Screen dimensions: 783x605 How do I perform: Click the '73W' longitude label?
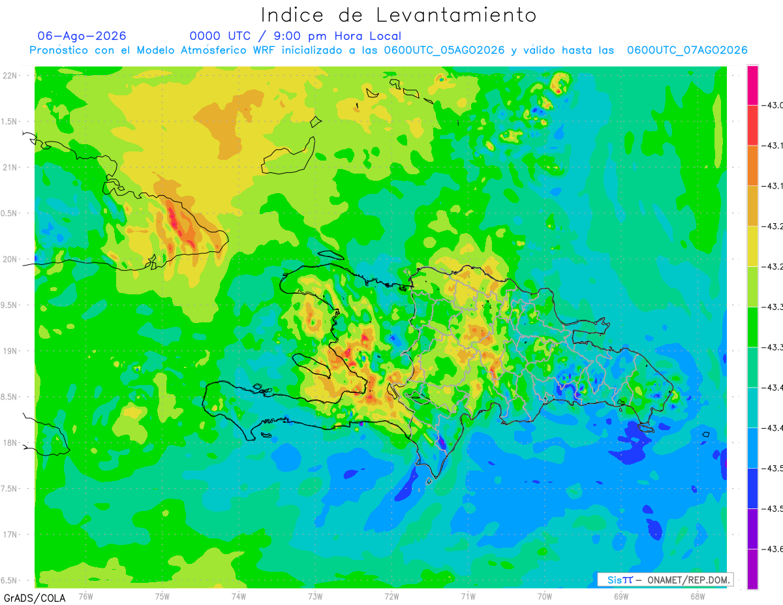[315, 596]
